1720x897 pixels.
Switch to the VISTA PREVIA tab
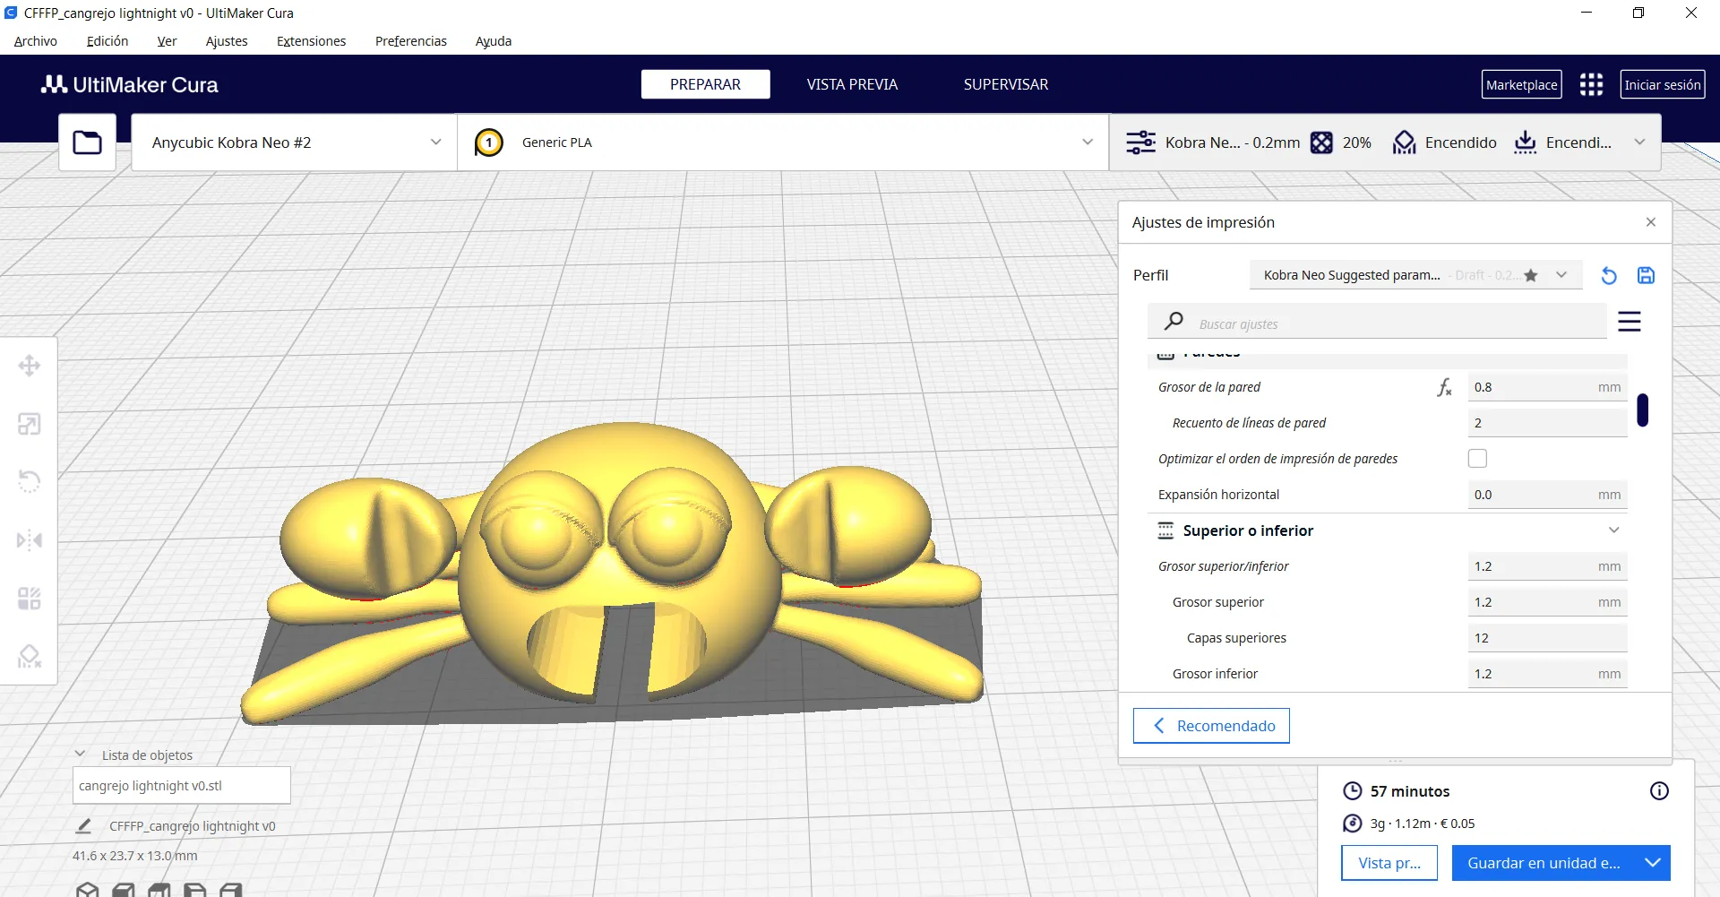(x=851, y=84)
